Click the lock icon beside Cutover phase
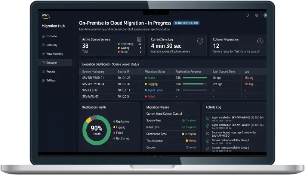 coord(187,147)
